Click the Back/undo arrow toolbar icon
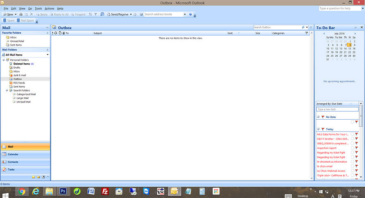365x198 pixels. (102, 15)
